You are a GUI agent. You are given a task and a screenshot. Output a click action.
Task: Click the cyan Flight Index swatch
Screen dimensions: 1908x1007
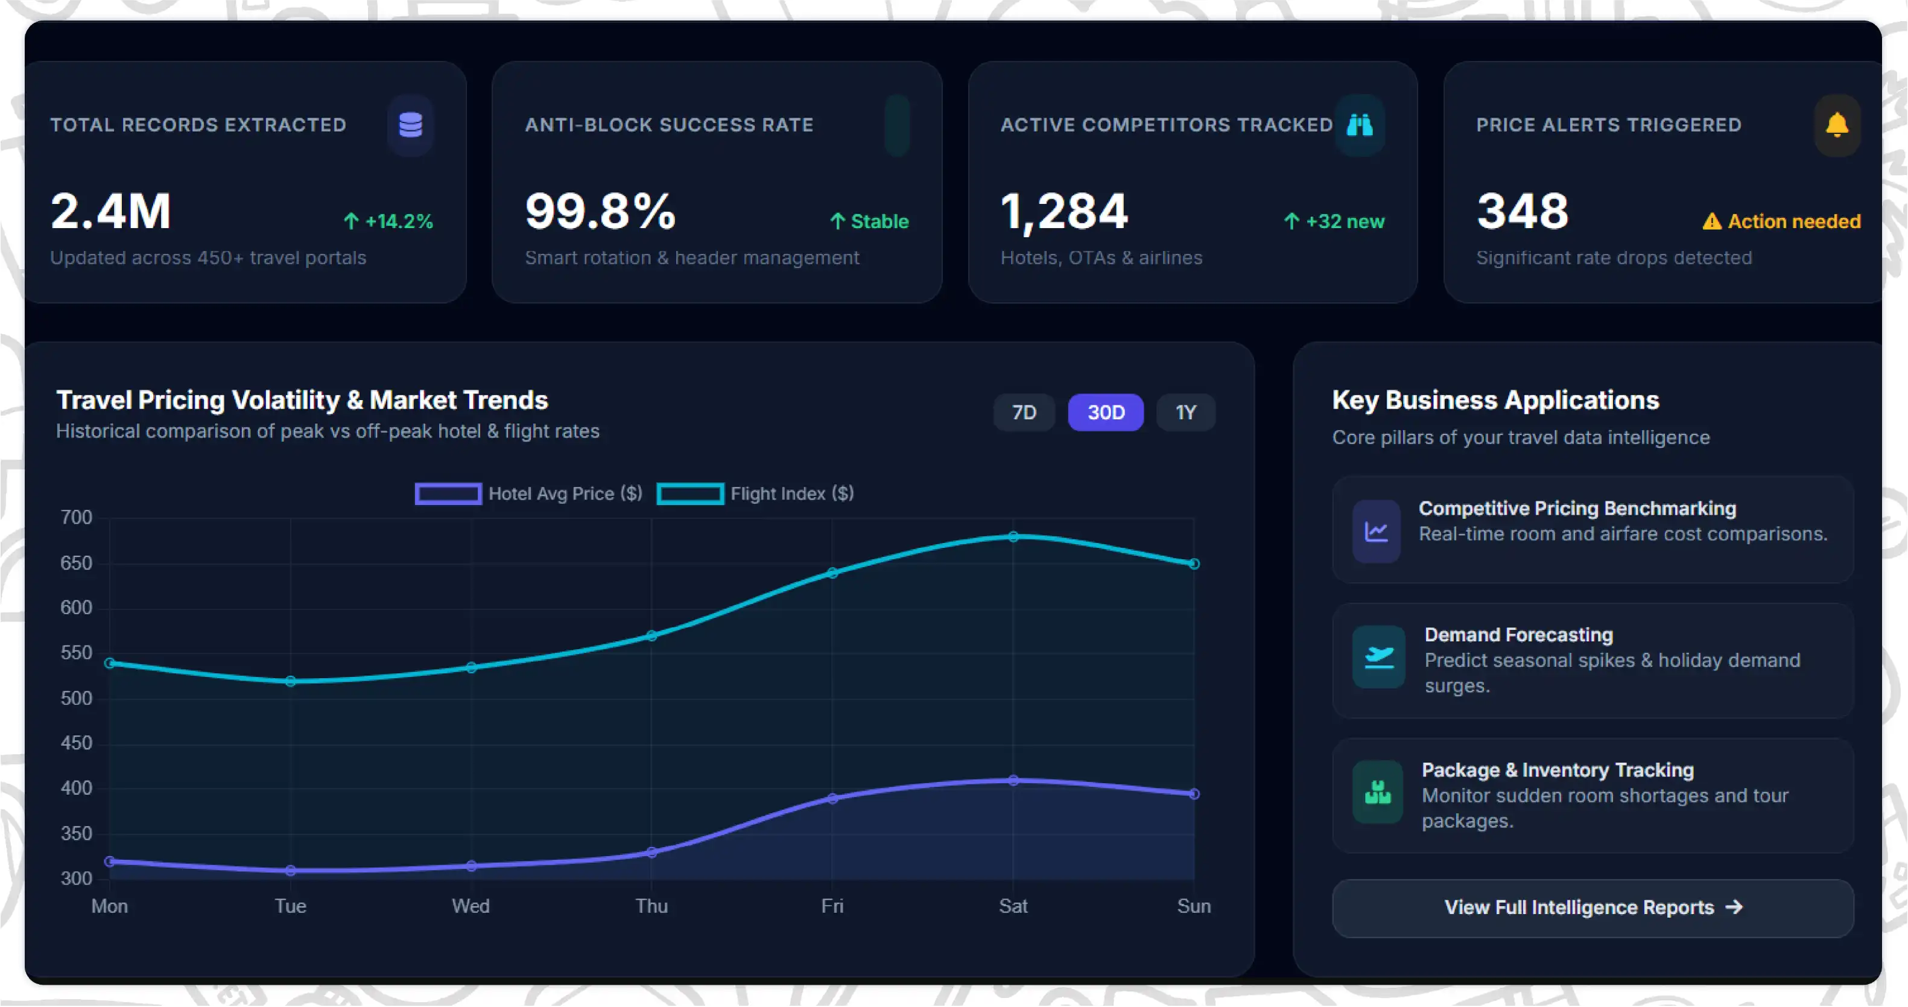coord(690,494)
